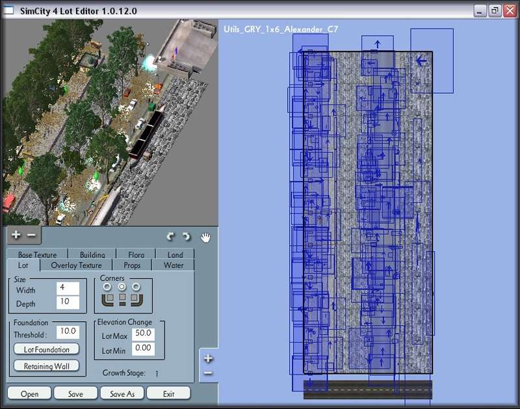
Task: Click the Open button
Action: (29, 393)
